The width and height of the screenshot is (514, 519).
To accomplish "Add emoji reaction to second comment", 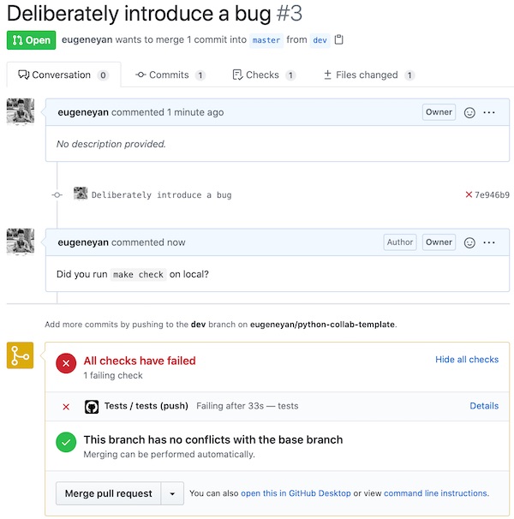I will [x=469, y=242].
